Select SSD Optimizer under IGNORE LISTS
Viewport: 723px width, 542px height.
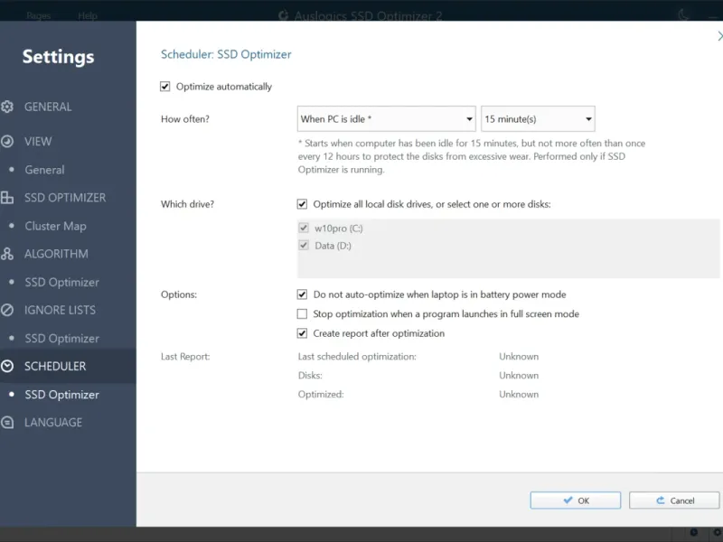61,339
